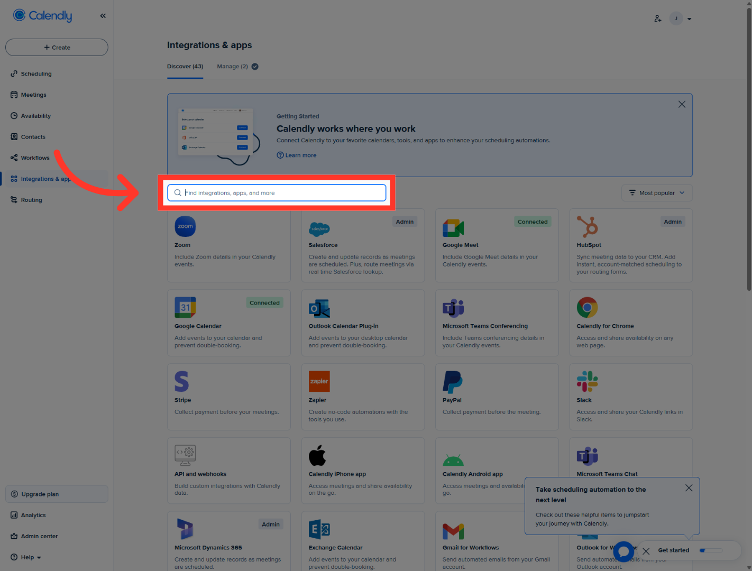
Task: Click PayPal description text
Action: click(x=492, y=412)
